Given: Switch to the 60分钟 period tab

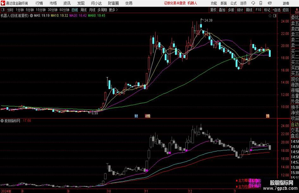Looking at the screenshot, I should click(x=64, y=10).
